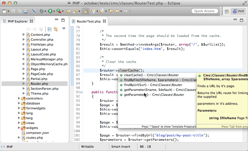
Task: Expand the Partial.php tree node
Action: (x=24, y=79)
